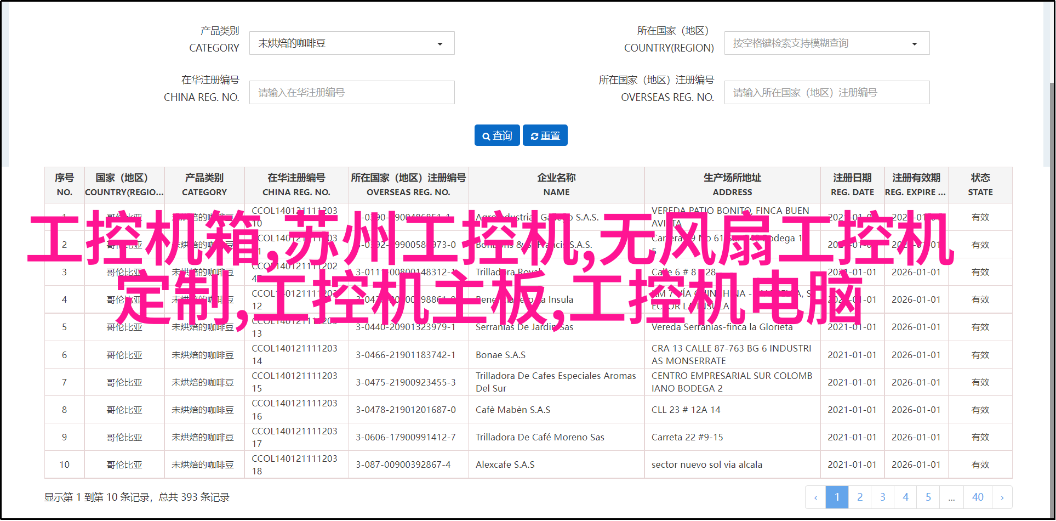Open the COUNTRY(REGION) dropdown
This screenshot has width=1056, height=521.
pyautogui.click(x=826, y=43)
